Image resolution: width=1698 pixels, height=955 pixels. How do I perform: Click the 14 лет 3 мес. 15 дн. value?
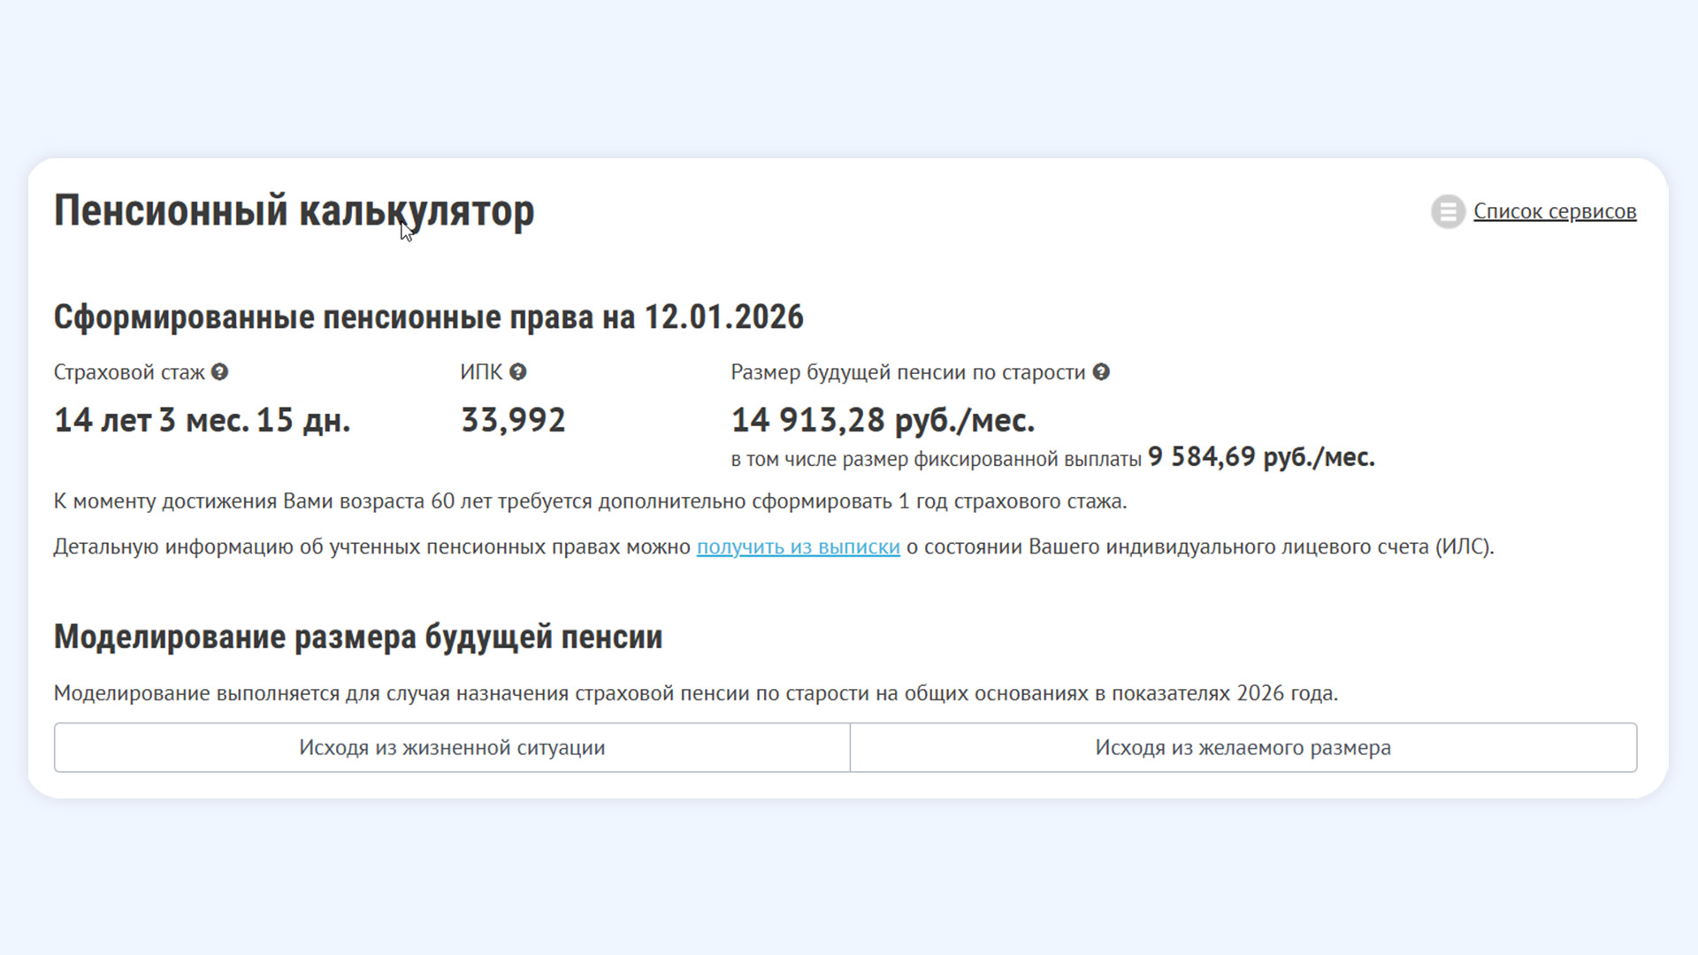[x=202, y=420]
